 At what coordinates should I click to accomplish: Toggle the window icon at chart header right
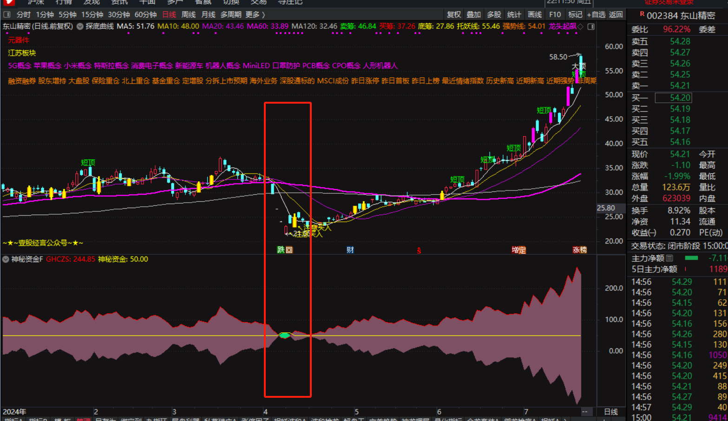point(591,26)
